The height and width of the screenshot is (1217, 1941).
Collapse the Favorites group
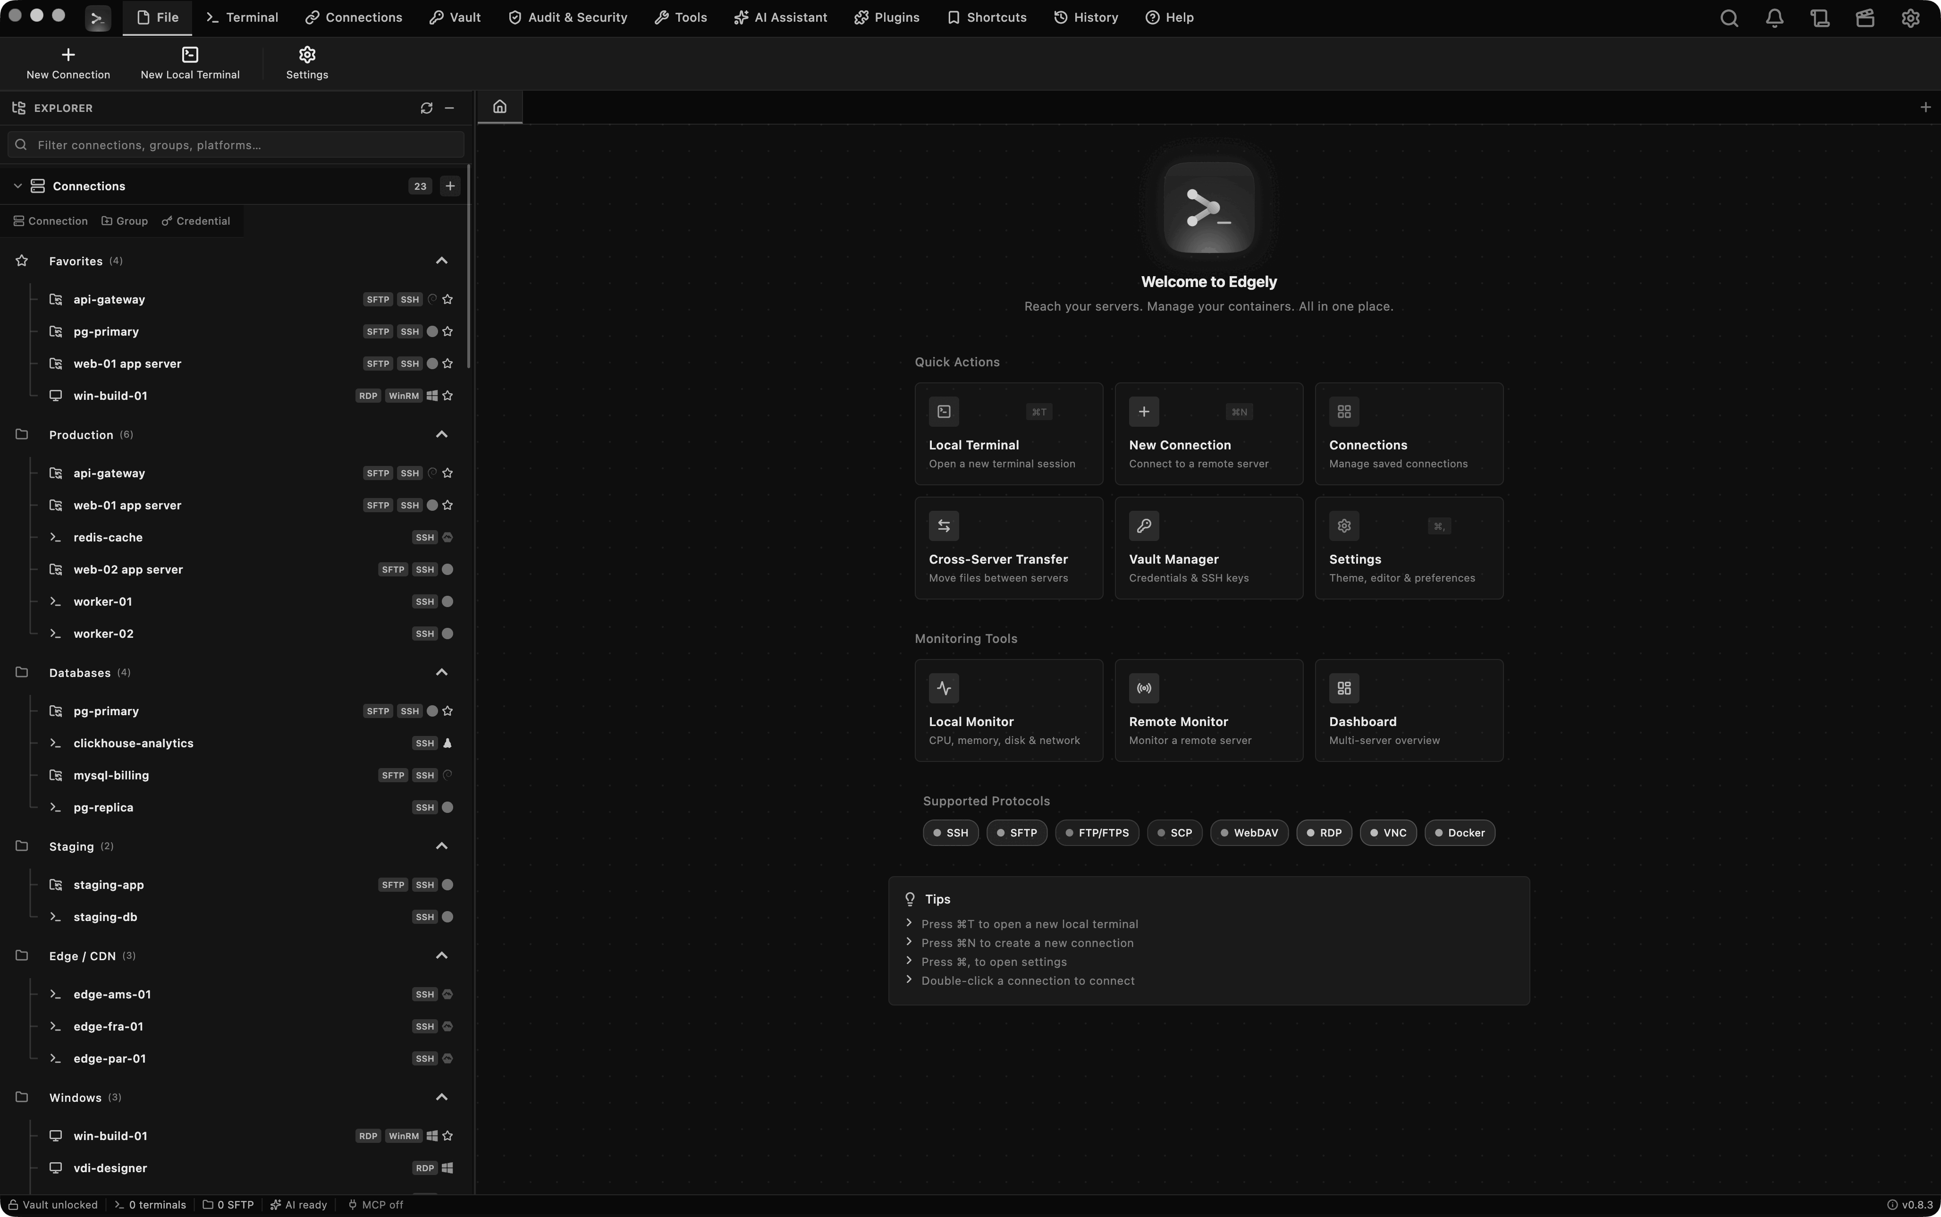(441, 261)
